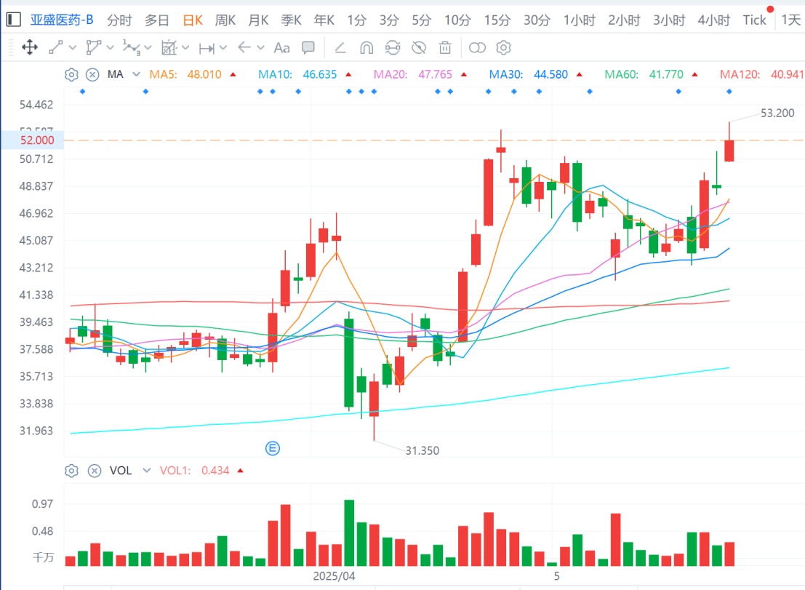Click the Tick chart button
Viewport: 805px width, 590px height.
click(754, 20)
